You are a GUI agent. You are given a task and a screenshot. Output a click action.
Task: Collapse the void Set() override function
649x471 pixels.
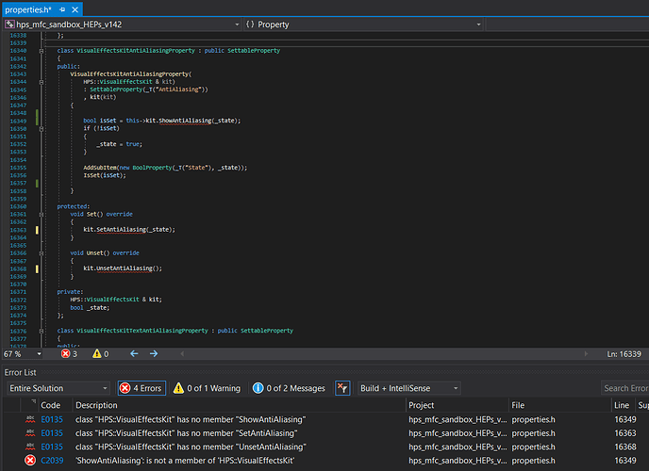tap(41, 214)
